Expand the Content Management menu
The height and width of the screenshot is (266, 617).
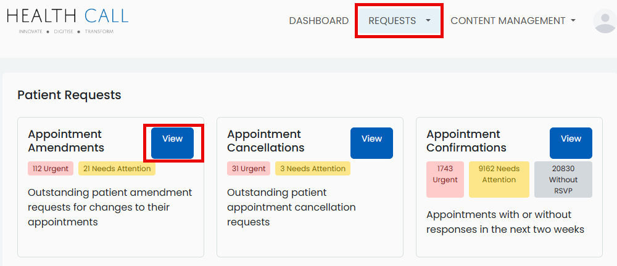[513, 21]
